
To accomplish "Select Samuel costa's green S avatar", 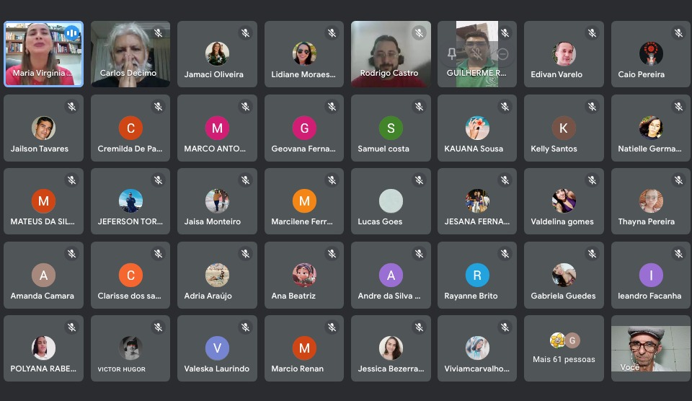I will pyautogui.click(x=391, y=128).
